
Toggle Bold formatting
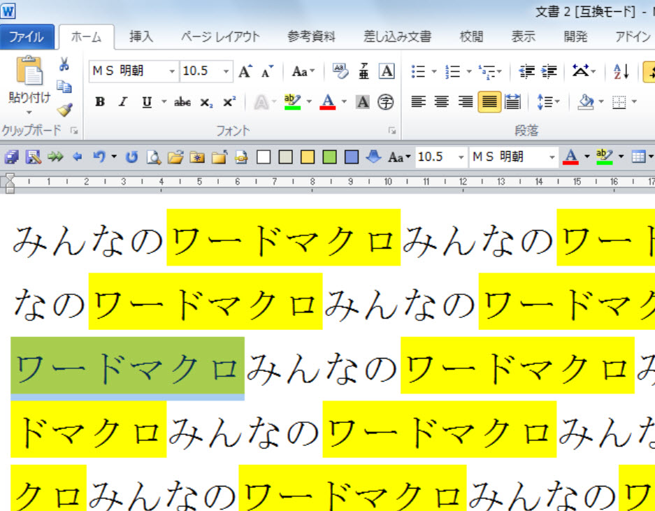click(100, 103)
